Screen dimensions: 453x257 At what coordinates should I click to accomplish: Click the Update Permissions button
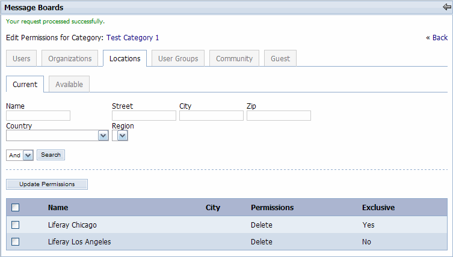point(47,184)
